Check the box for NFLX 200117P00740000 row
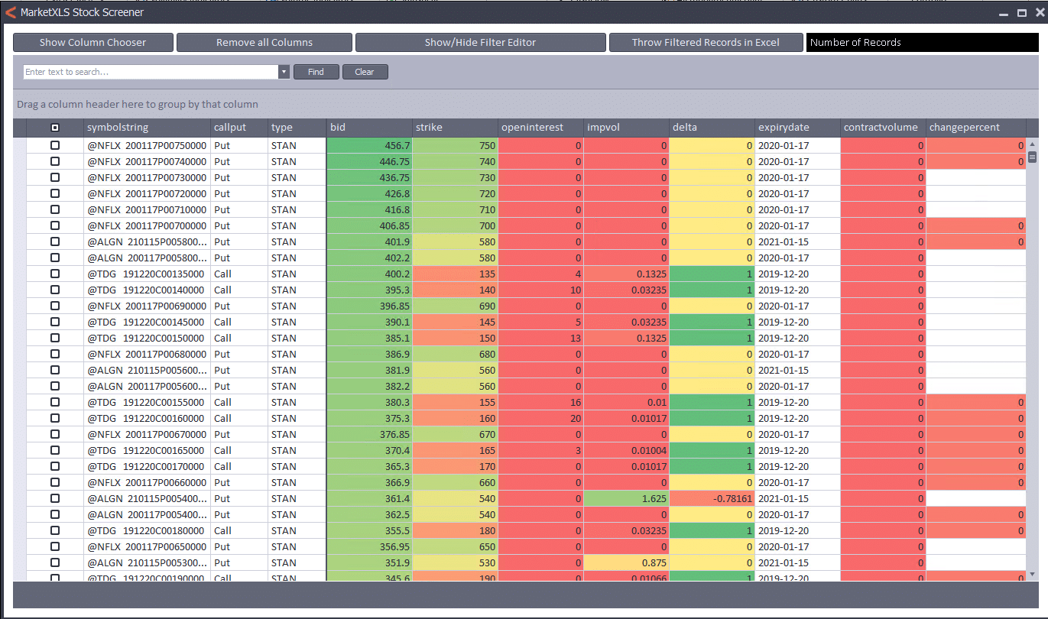The width and height of the screenshot is (1048, 619). [54, 161]
